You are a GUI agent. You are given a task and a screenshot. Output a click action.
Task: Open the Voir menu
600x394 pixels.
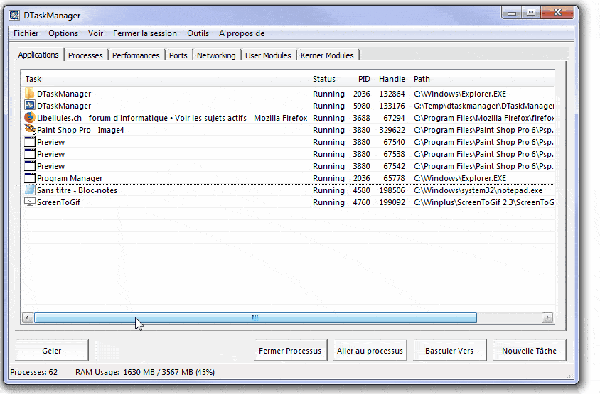coord(95,33)
